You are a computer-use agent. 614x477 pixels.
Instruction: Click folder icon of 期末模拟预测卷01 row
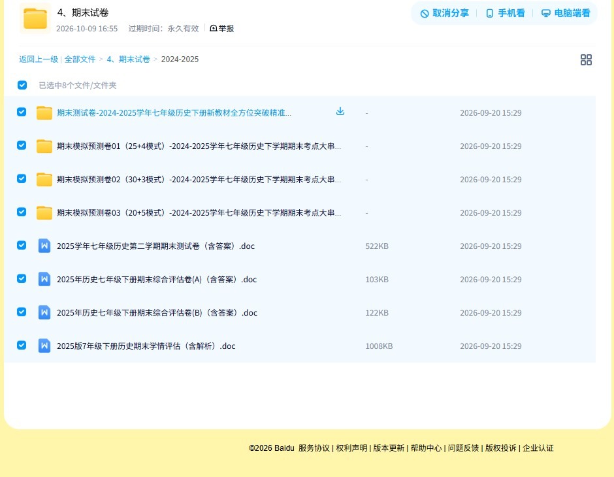coord(44,146)
